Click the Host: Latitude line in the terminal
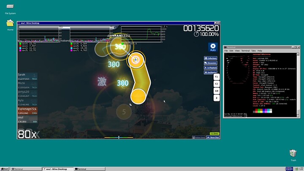The width and height of the screenshot is (304, 171). point(261,58)
